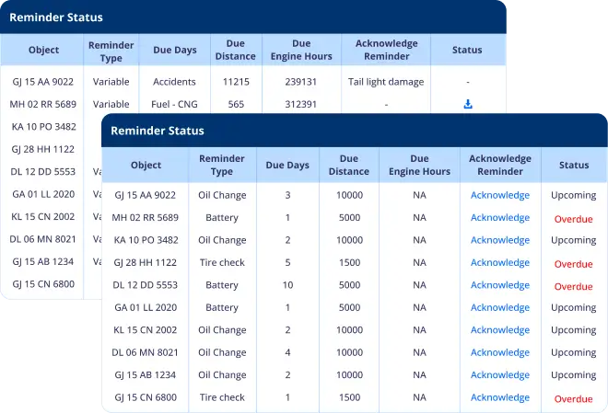
Task: Acknowledge the GJ 28 HH 1122 tire check reminder
Action: point(500,263)
